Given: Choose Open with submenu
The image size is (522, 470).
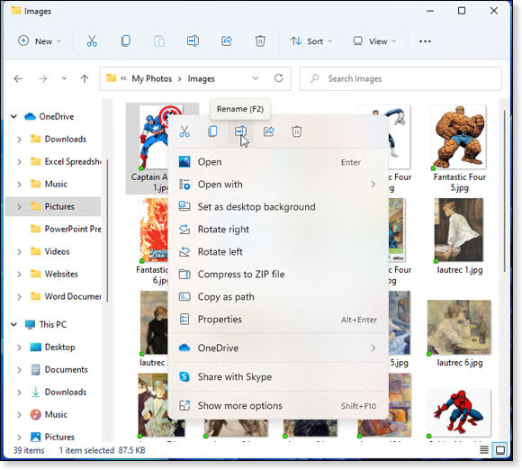Looking at the screenshot, I should tap(278, 185).
